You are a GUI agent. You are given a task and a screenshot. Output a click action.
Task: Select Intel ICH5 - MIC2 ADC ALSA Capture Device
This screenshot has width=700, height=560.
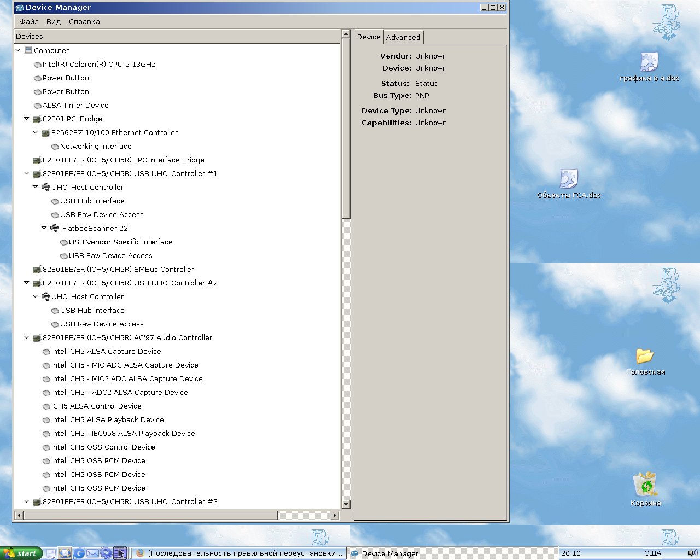click(127, 378)
